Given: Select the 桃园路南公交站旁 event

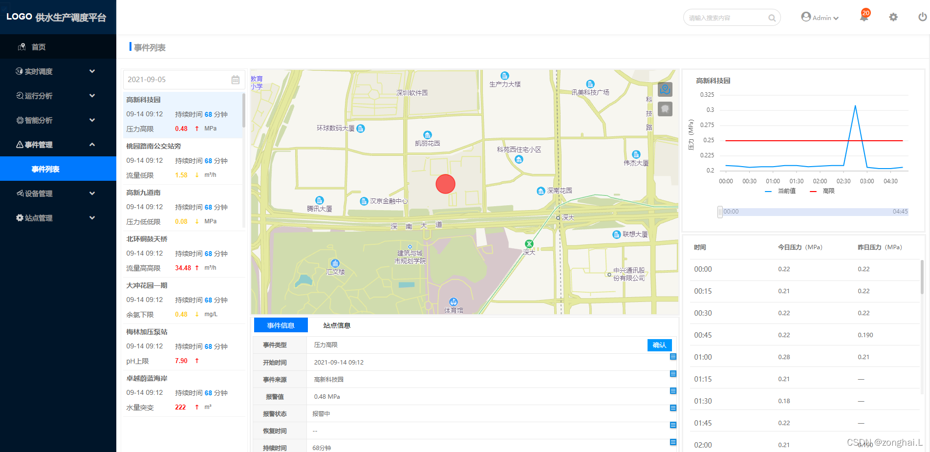Looking at the screenshot, I should 183,161.
